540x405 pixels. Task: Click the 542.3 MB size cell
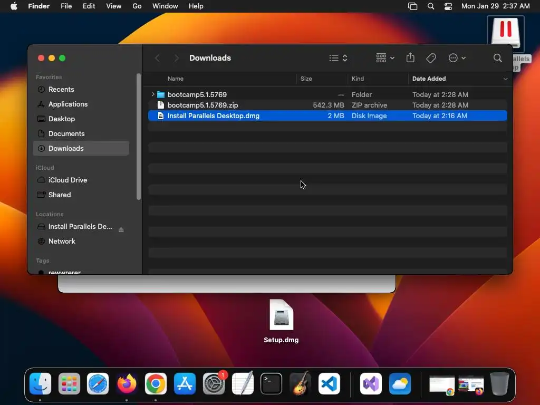point(328,105)
